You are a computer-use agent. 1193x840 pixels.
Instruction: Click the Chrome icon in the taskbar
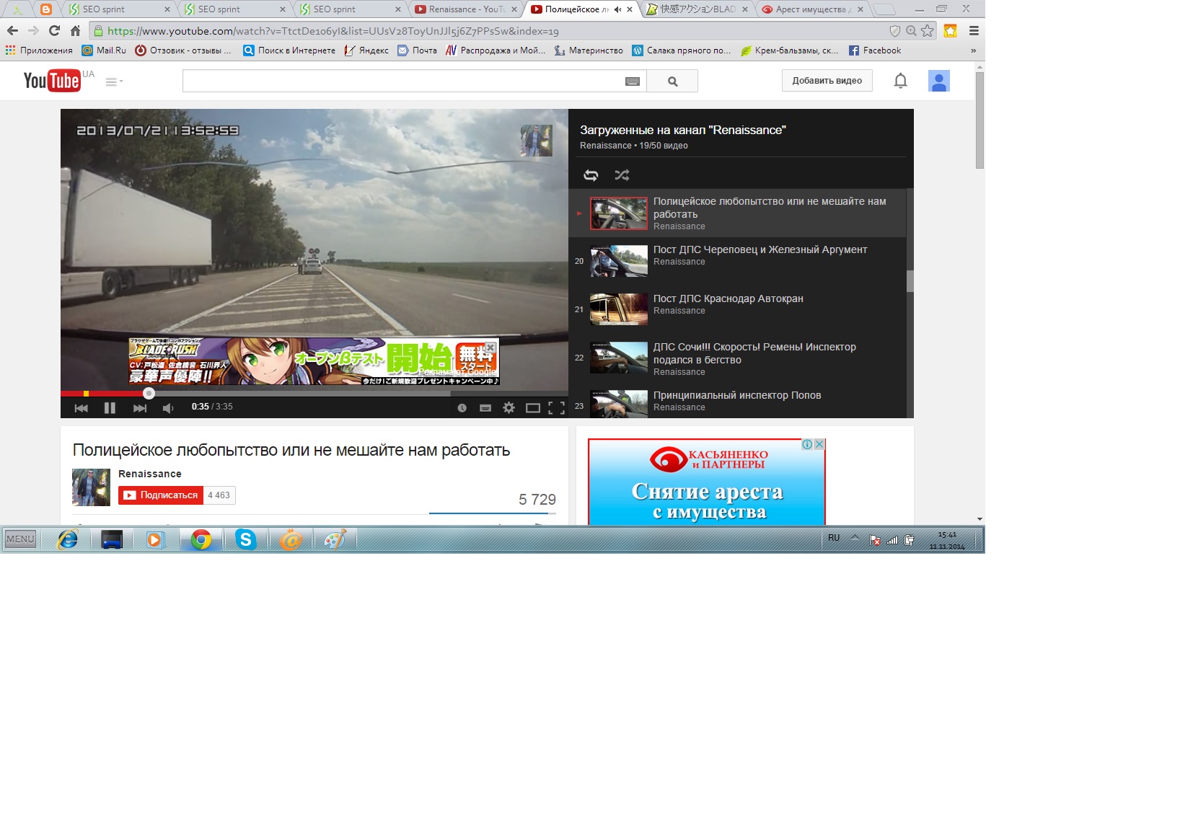[201, 539]
